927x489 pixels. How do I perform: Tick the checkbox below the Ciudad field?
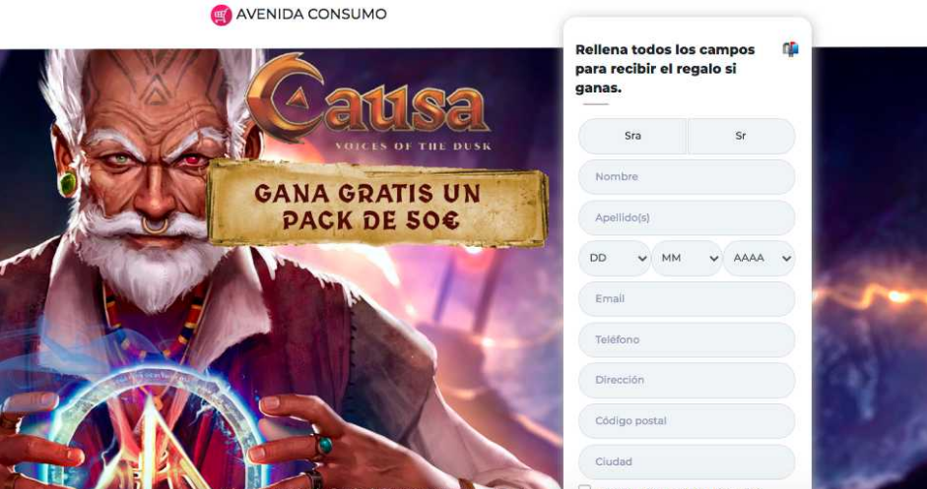[x=584, y=487]
